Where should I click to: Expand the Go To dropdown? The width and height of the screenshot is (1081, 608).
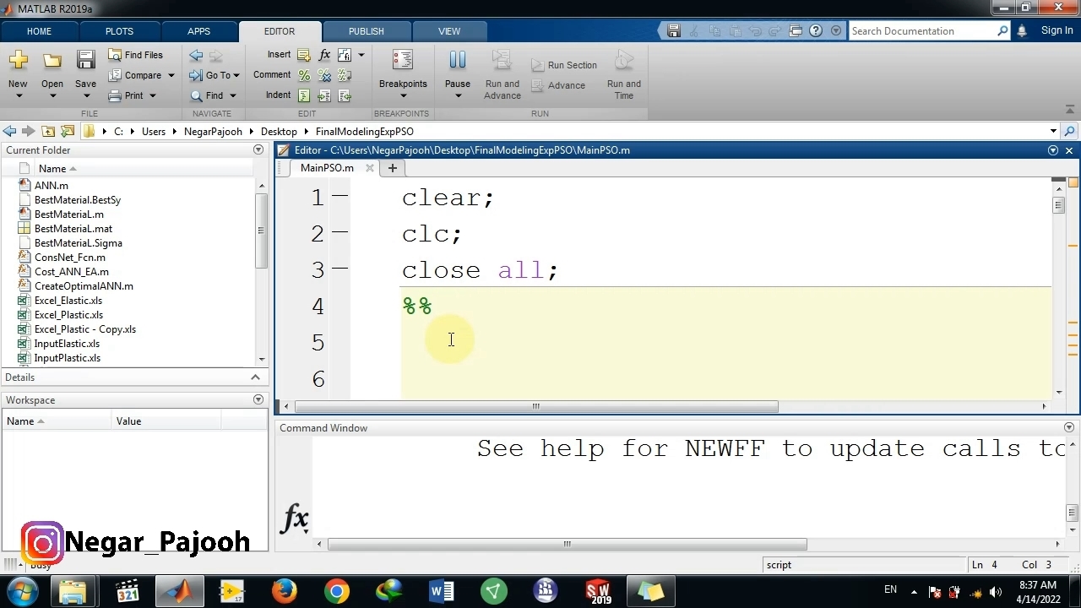point(236,75)
